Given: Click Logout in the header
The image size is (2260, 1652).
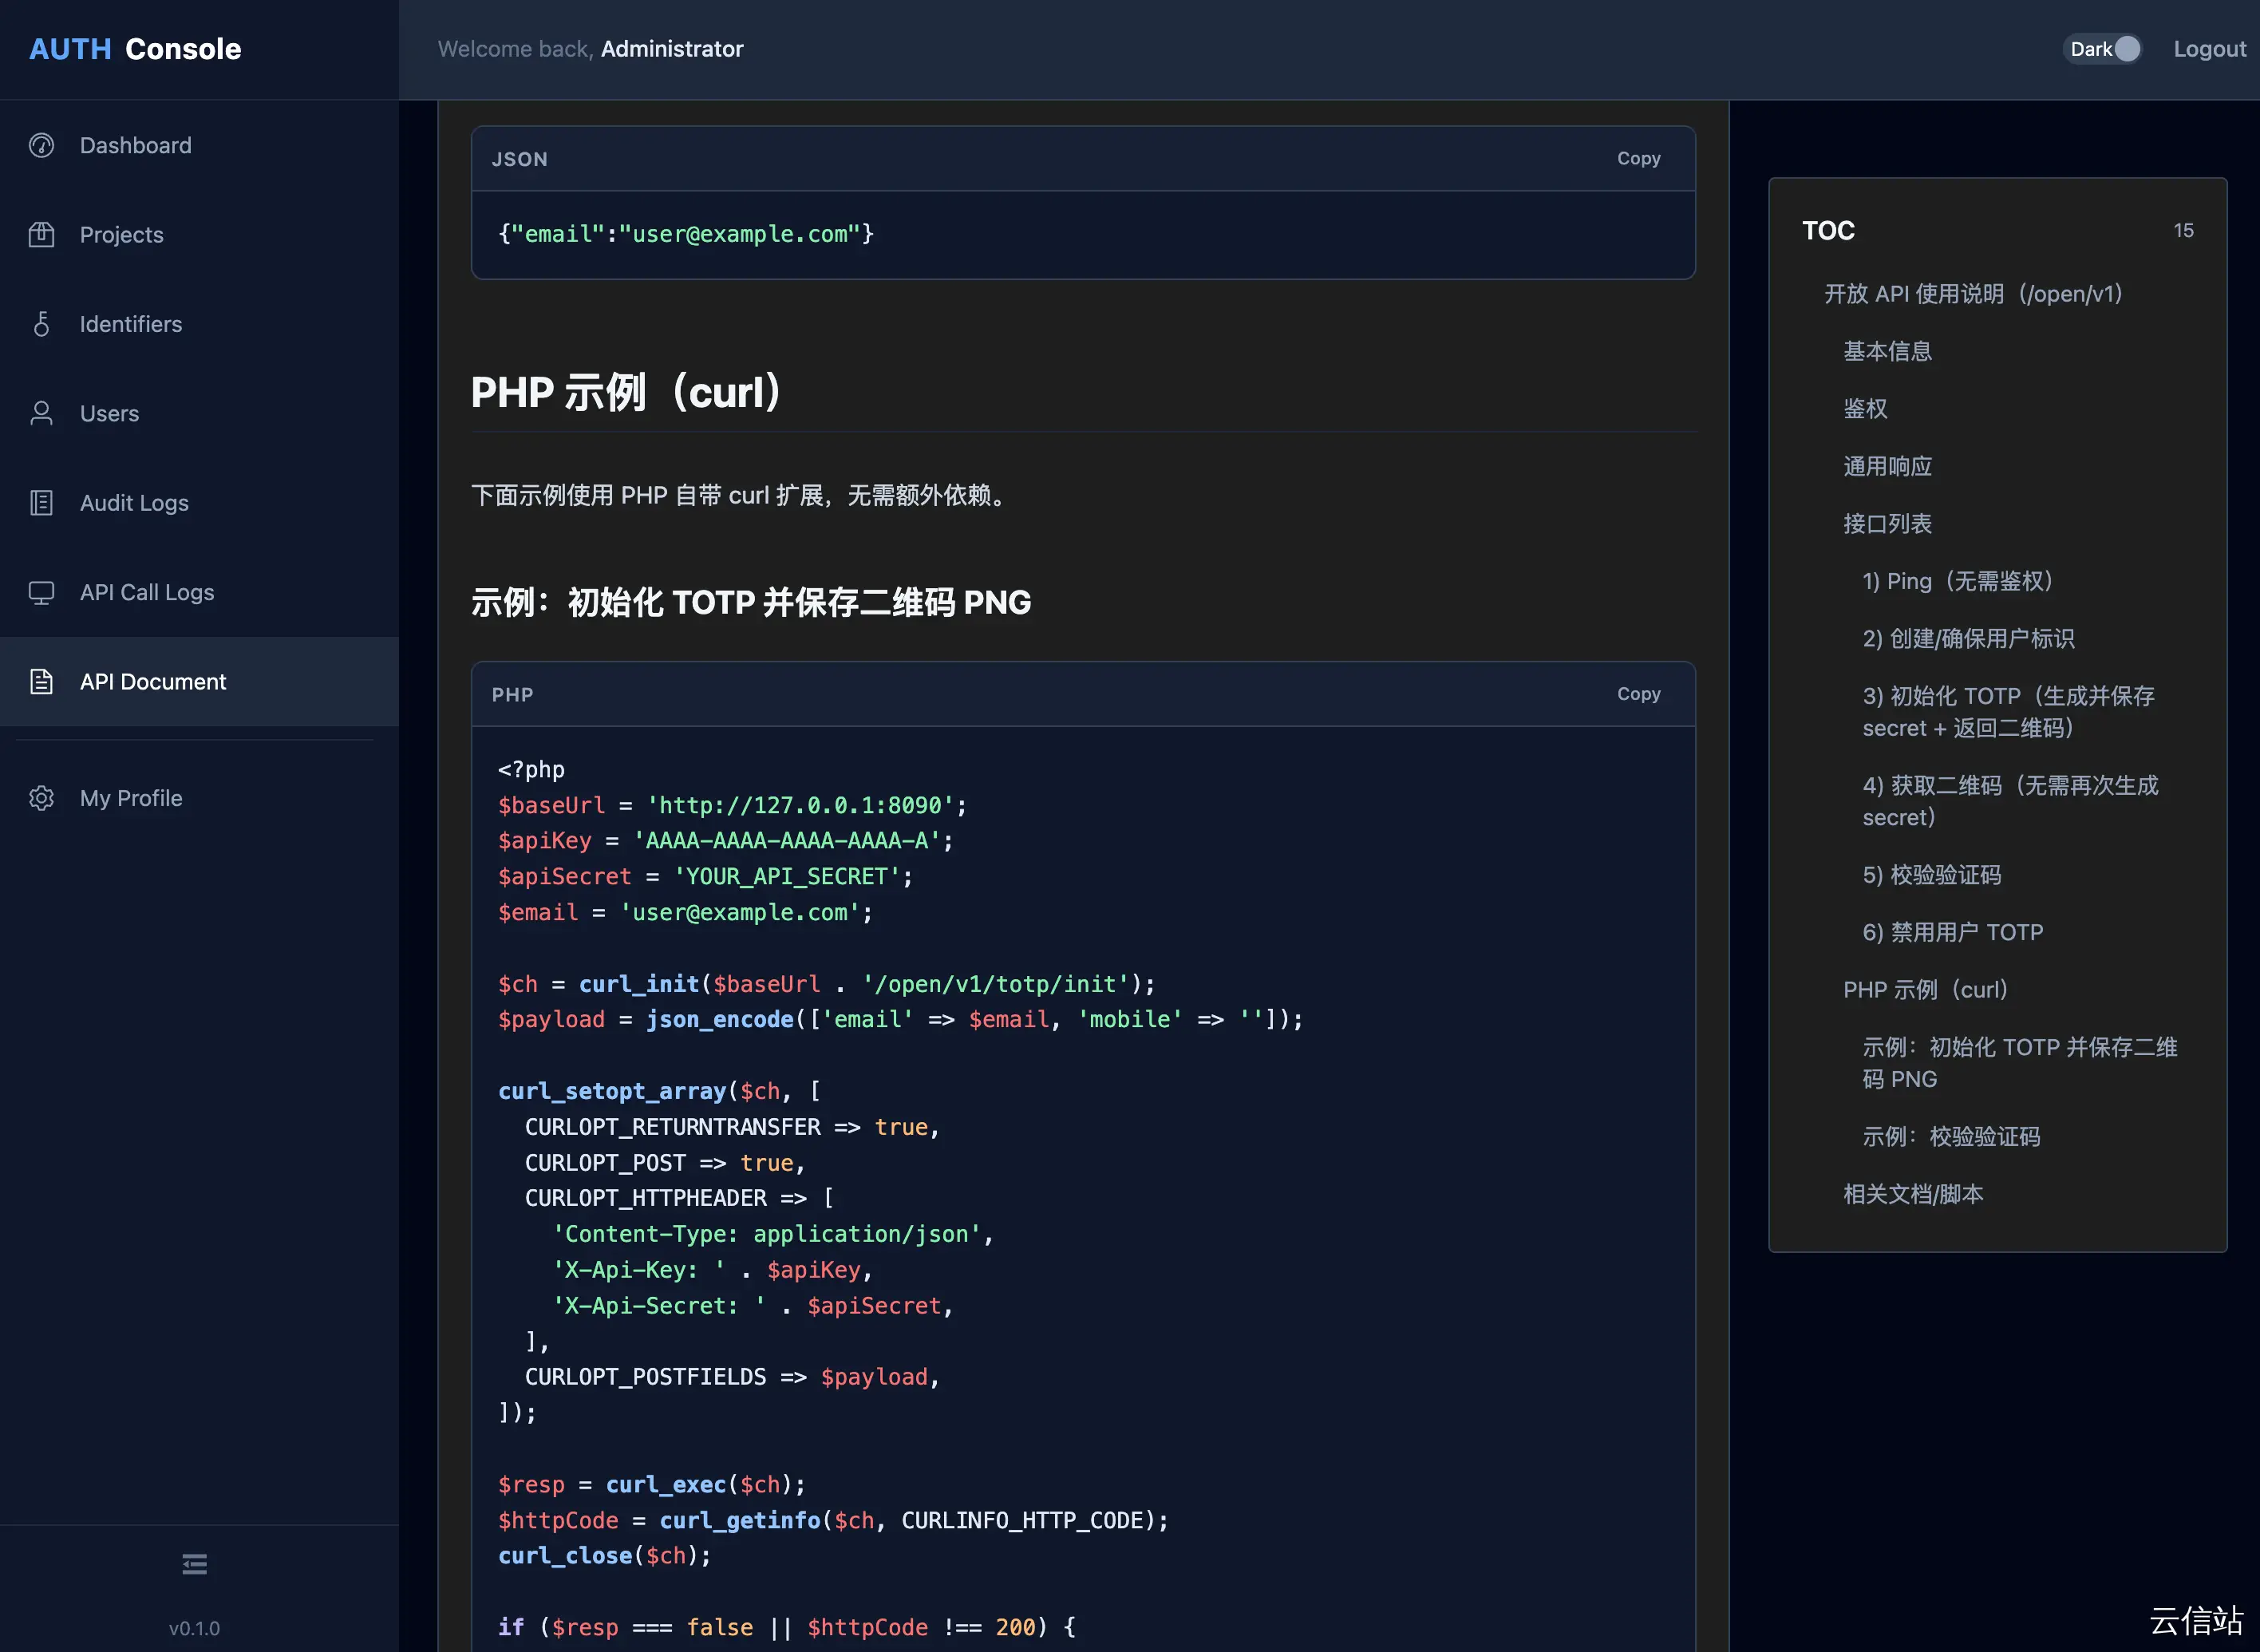Looking at the screenshot, I should click(x=2209, y=49).
